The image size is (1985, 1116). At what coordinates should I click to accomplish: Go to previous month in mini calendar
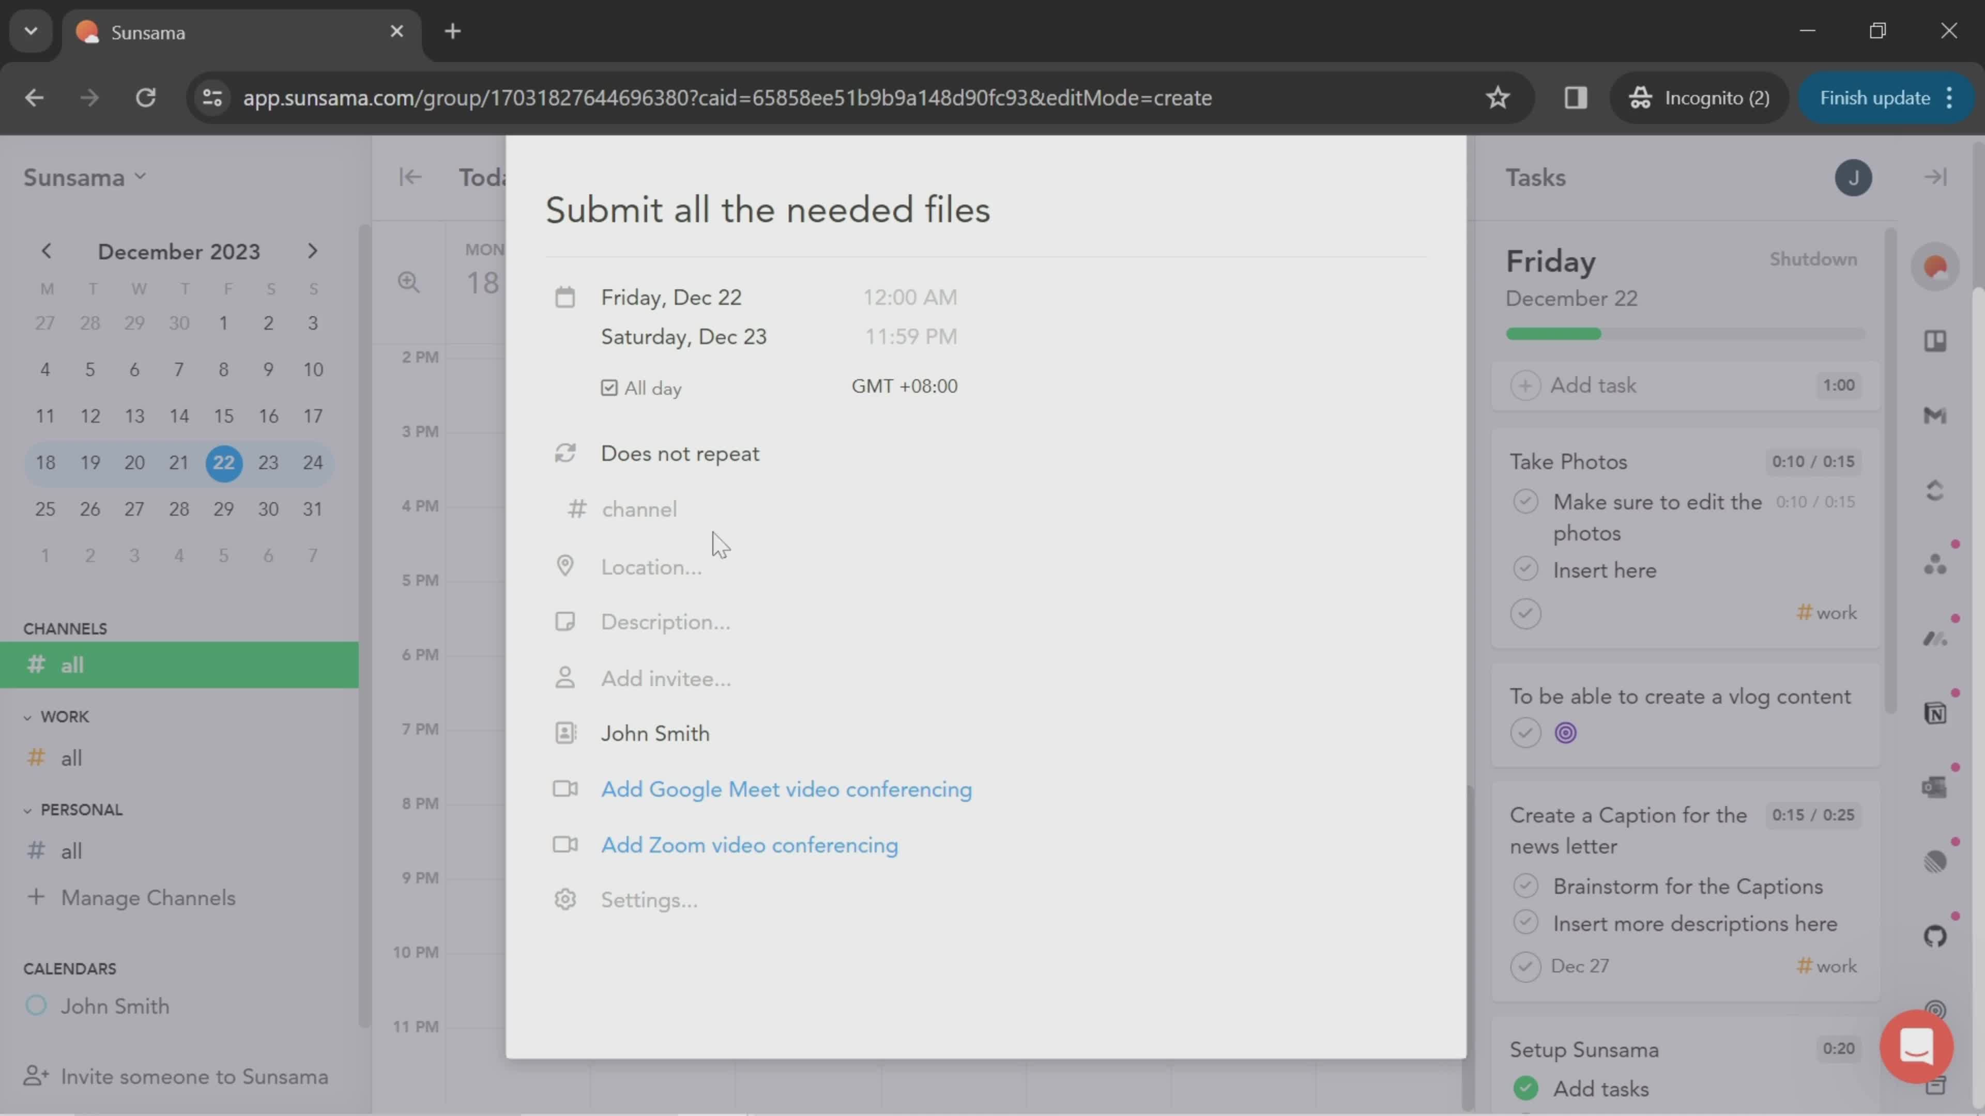click(x=46, y=251)
